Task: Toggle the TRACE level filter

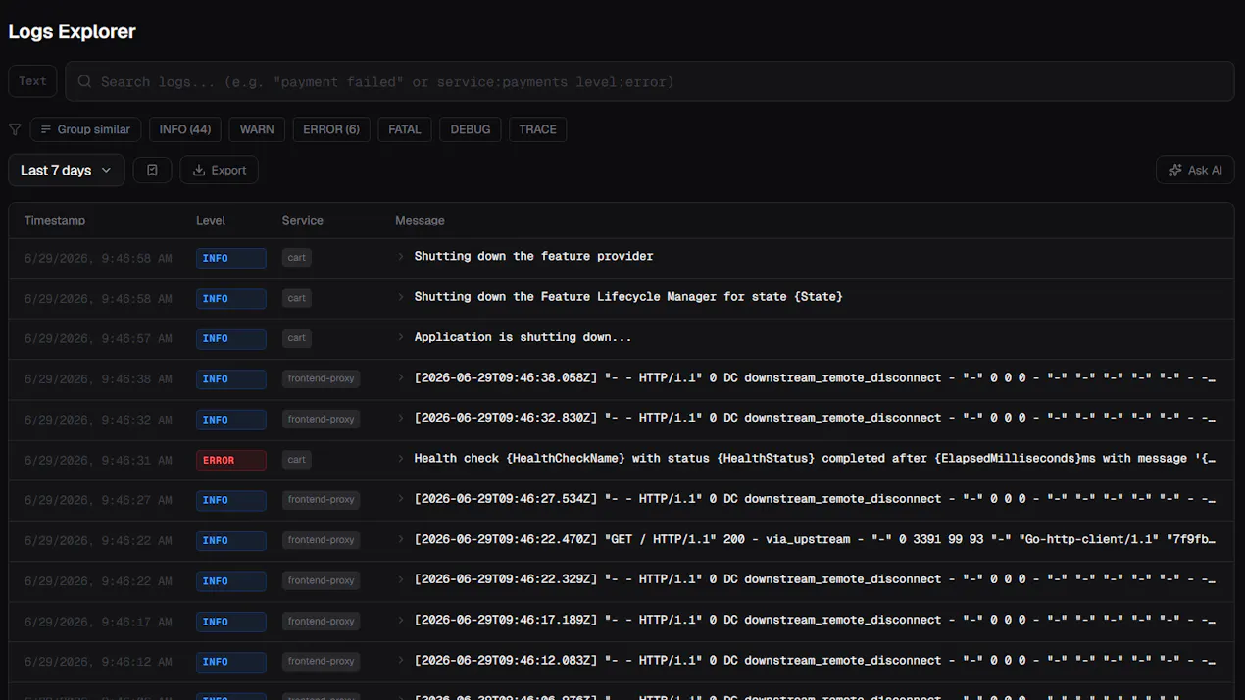Action: coord(537,129)
